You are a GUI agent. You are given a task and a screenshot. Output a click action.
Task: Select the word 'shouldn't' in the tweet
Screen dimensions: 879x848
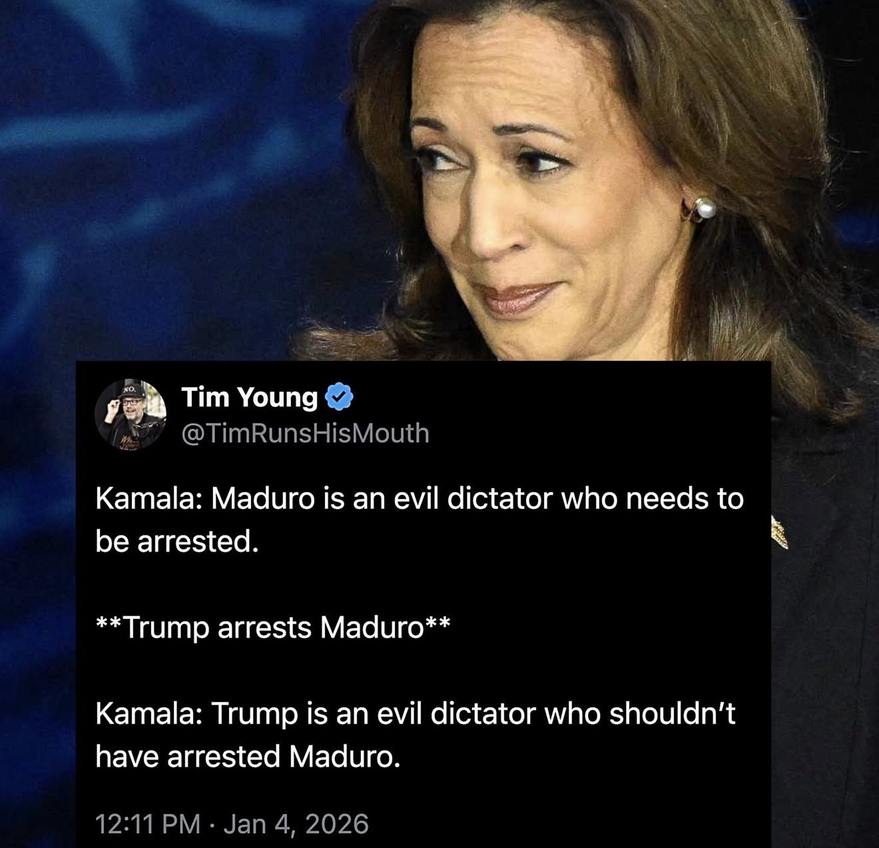(x=673, y=713)
